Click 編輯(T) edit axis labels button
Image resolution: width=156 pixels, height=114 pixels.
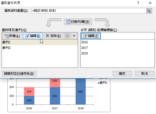[91, 36]
